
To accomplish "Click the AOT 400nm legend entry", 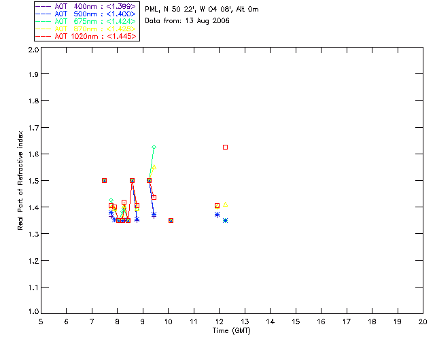I will coord(86,6).
